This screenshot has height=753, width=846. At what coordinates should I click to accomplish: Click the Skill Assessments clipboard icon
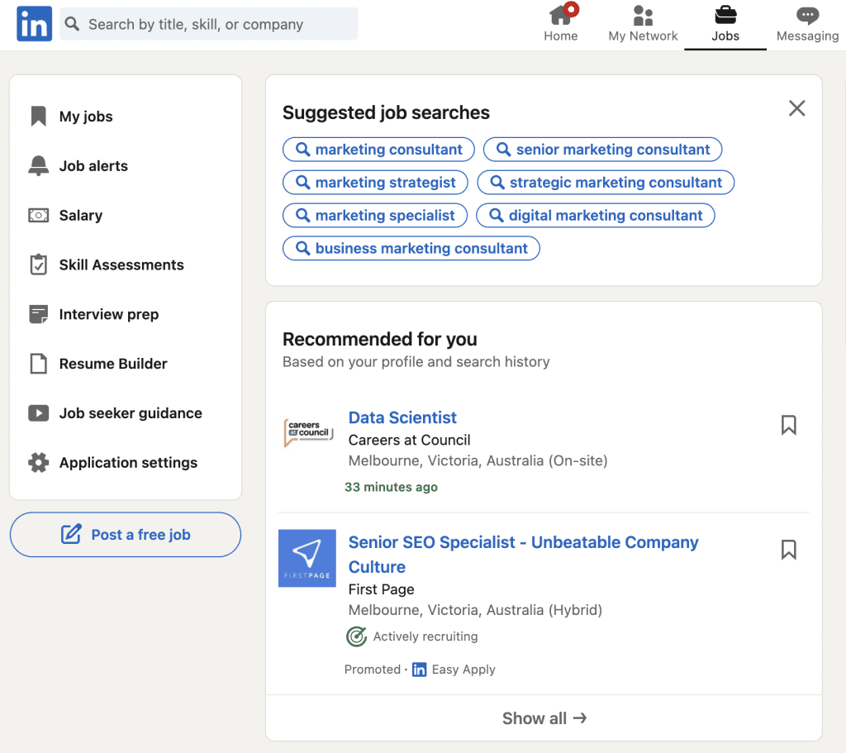[x=38, y=265]
